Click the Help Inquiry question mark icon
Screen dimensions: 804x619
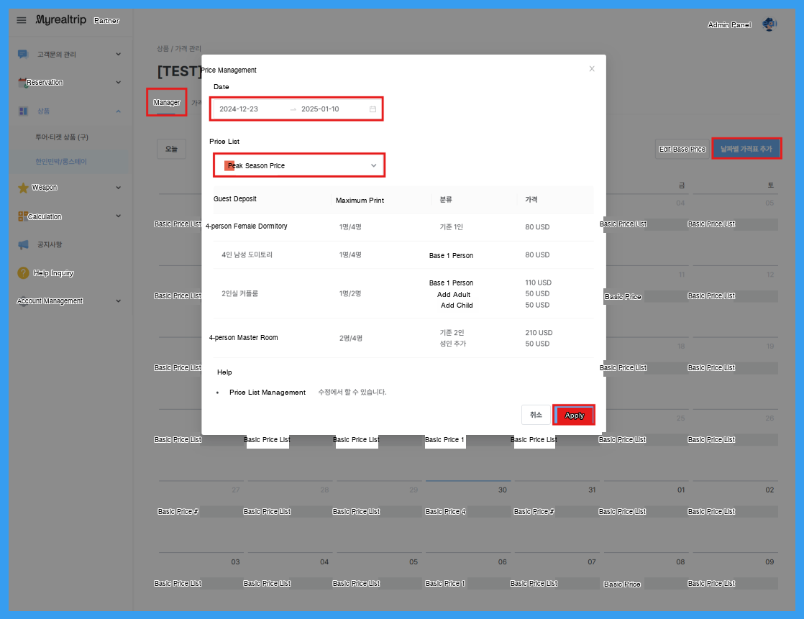[x=23, y=272]
